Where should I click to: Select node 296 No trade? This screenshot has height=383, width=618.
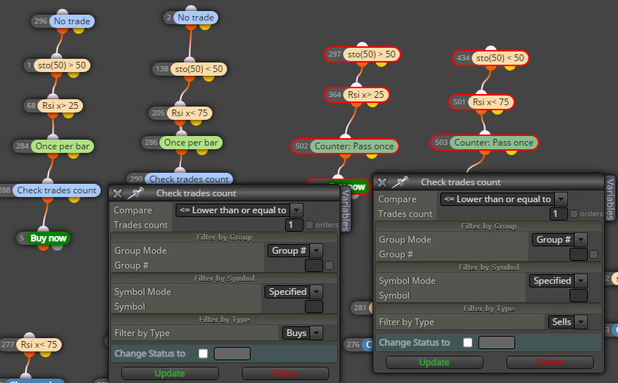coord(62,21)
